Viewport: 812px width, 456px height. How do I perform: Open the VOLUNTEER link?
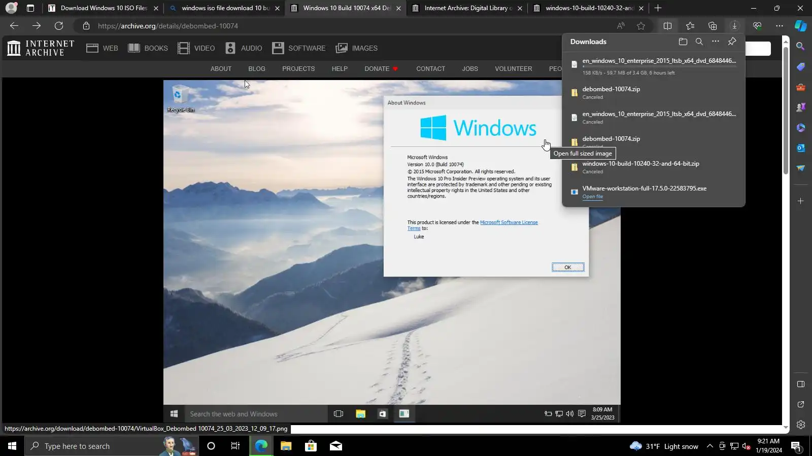click(x=514, y=68)
